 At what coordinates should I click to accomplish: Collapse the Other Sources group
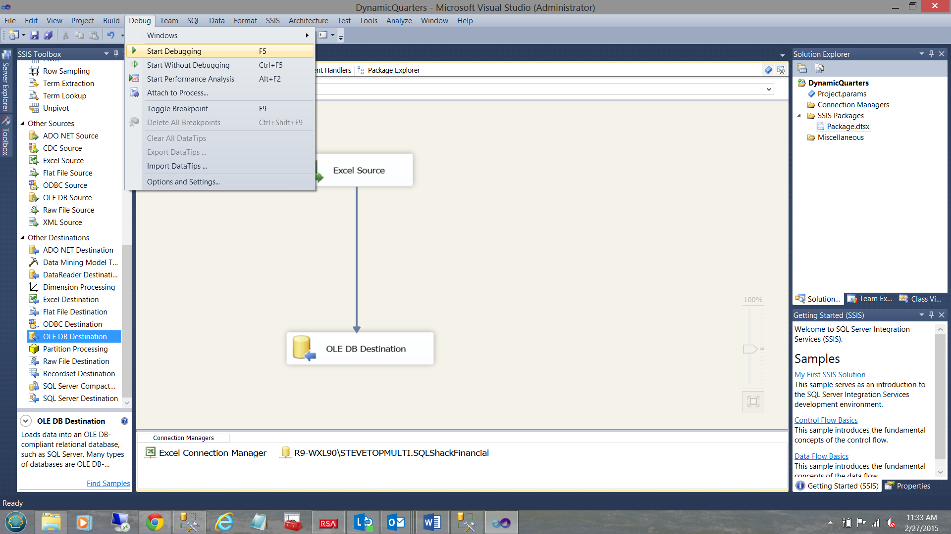coord(22,124)
